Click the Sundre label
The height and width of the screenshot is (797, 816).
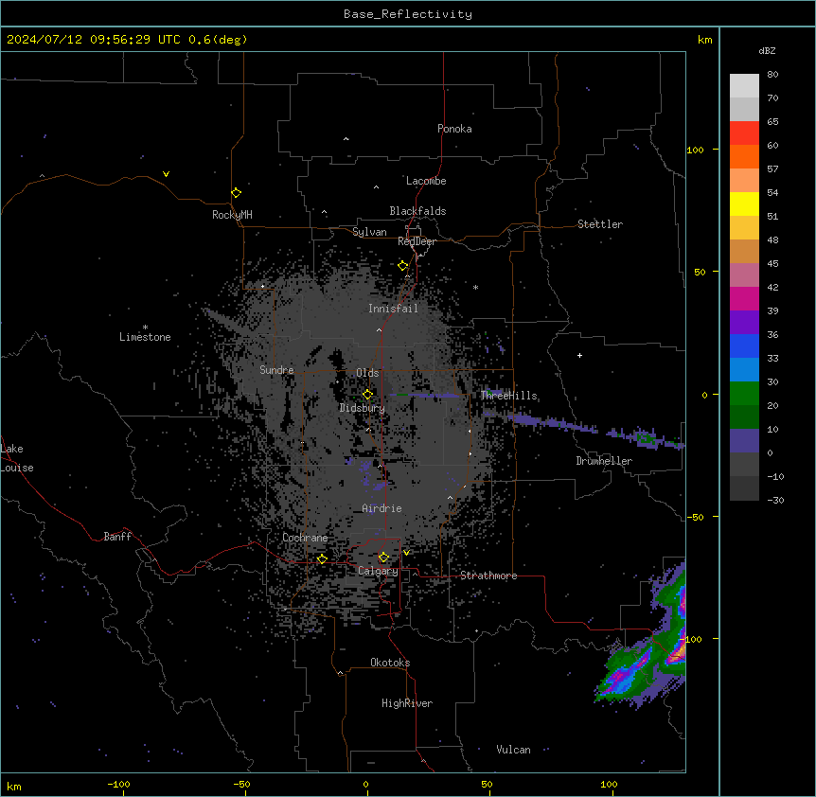(x=276, y=370)
